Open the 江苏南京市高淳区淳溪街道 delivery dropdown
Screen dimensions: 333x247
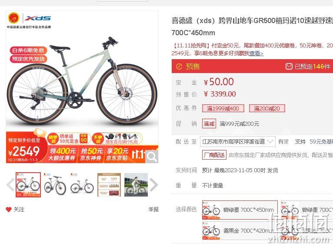coord(238,142)
